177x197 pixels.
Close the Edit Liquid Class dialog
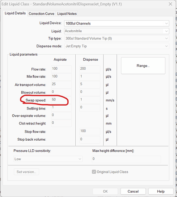(x=170, y=4)
